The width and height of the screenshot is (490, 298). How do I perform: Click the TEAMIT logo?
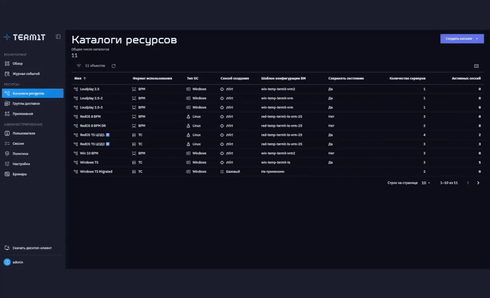click(24, 37)
